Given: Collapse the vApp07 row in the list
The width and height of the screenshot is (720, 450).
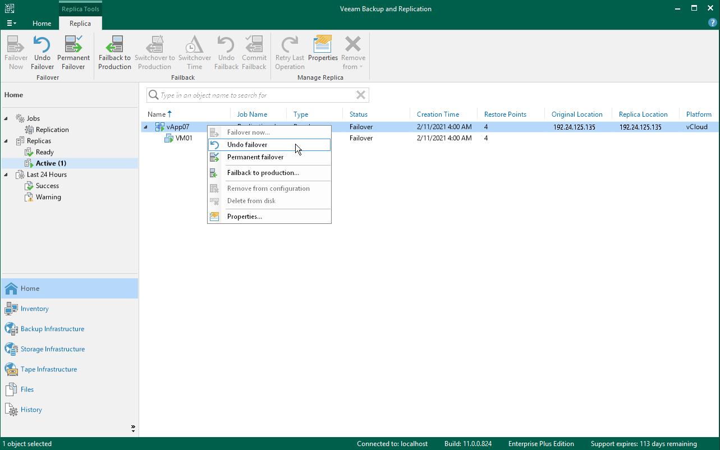Looking at the screenshot, I should pyautogui.click(x=146, y=127).
